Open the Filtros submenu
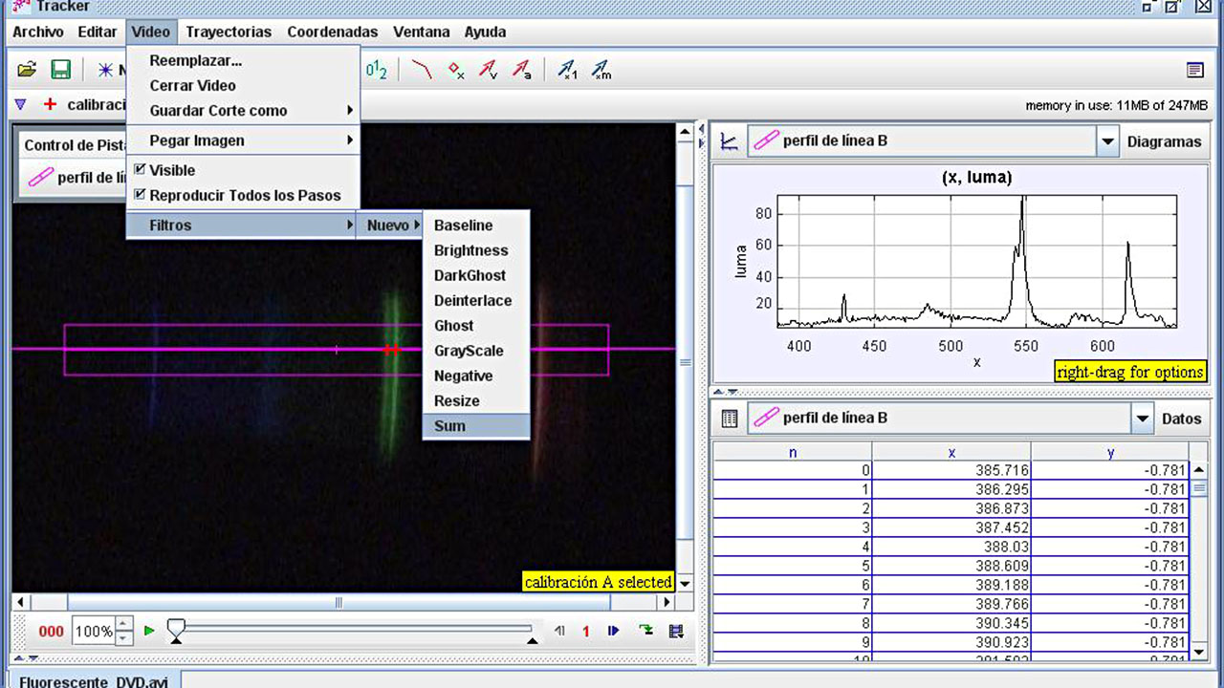1224x688 pixels. [x=243, y=226]
